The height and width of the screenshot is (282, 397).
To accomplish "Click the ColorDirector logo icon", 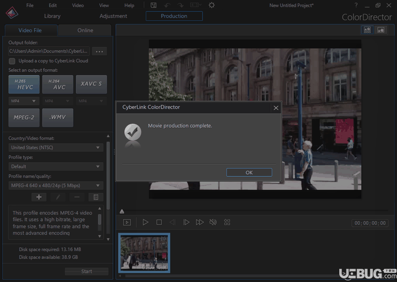I will [12, 12].
